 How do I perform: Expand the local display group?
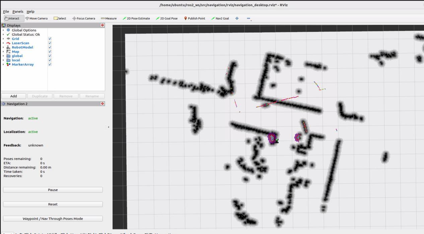pyautogui.click(x=3, y=60)
